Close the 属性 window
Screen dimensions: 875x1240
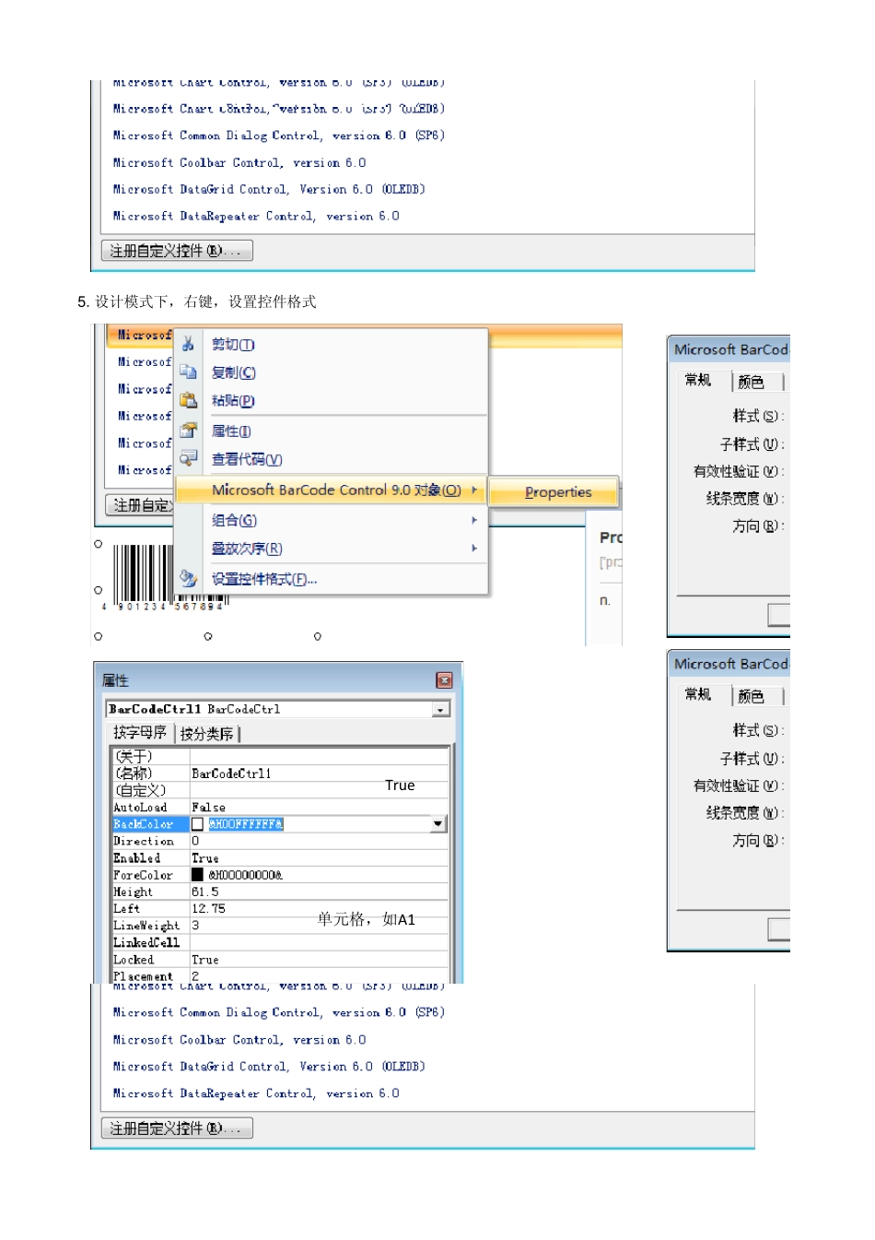click(x=444, y=680)
